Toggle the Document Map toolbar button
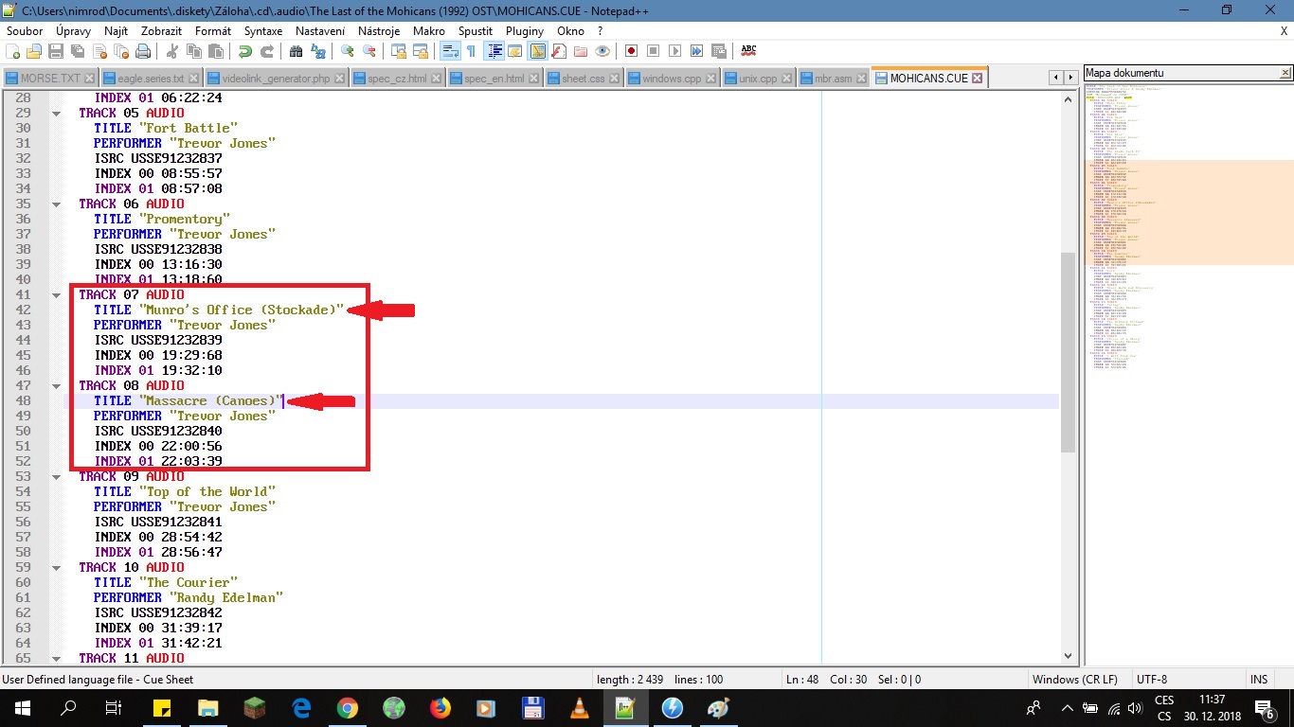Image resolution: width=1294 pixels, height=727 pixels. click(x=538, y=50)
